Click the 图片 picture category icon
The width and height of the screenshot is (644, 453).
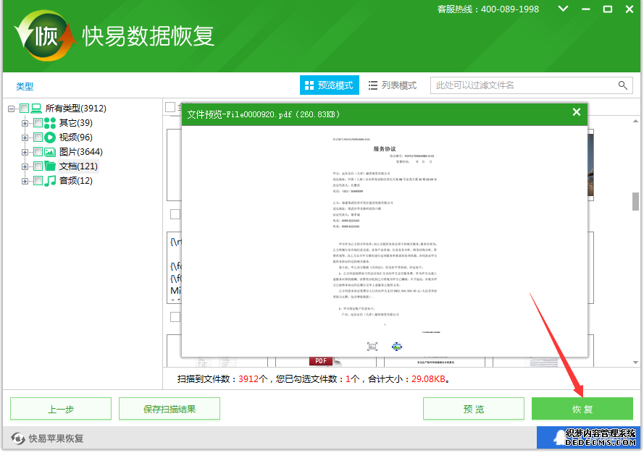click(50, 152)
